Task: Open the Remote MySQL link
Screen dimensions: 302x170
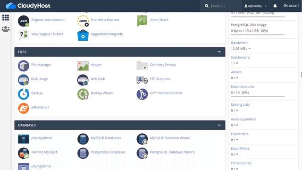Action: pyautogui.click(x=44, y=152)
